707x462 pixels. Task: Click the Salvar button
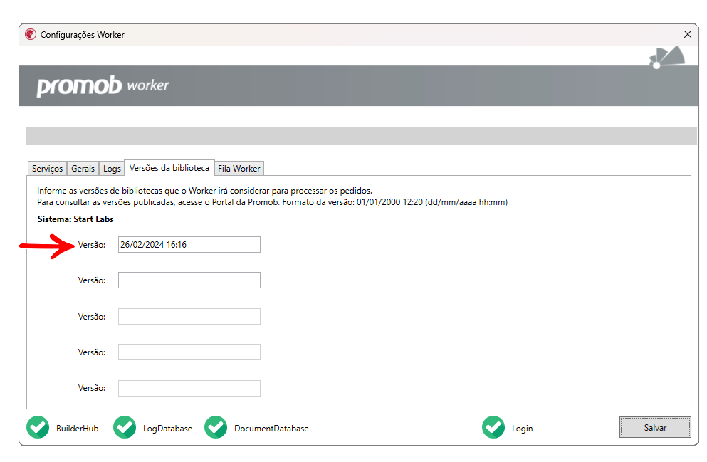tap(655, 427)
